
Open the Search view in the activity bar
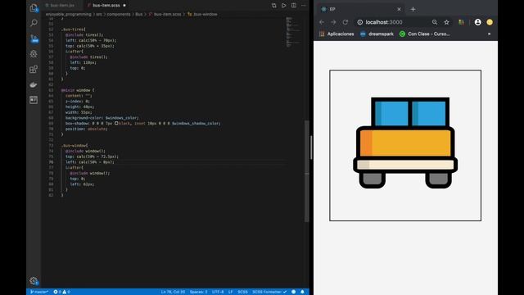[34, 23]
